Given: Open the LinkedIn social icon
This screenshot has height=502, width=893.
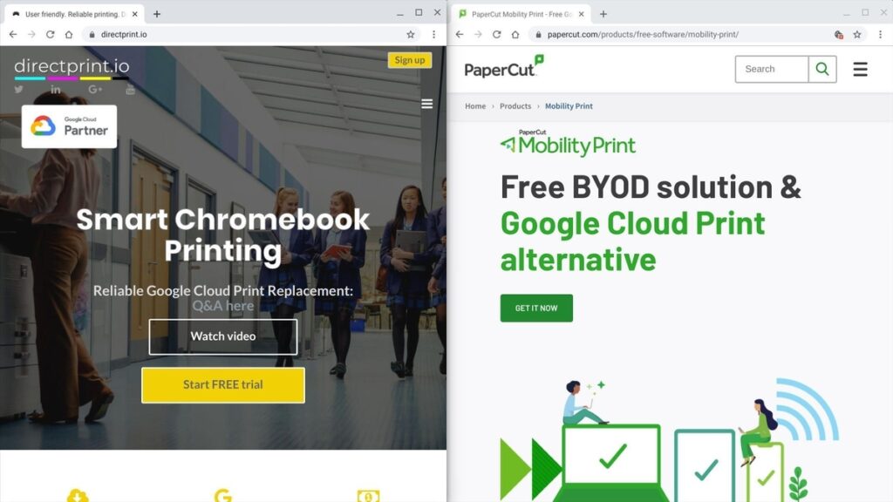Looking at the screenshot, I should (x=56, y=90).
